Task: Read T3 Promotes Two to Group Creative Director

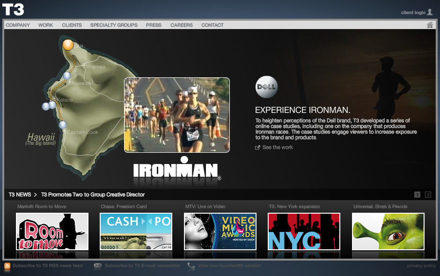Action: click(93, 194)
